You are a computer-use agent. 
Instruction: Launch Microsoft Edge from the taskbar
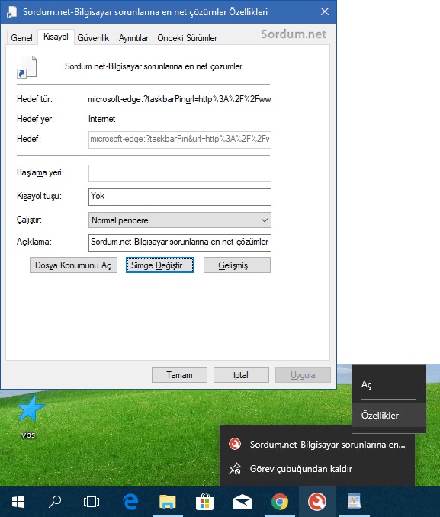click(x=130, y=502)
